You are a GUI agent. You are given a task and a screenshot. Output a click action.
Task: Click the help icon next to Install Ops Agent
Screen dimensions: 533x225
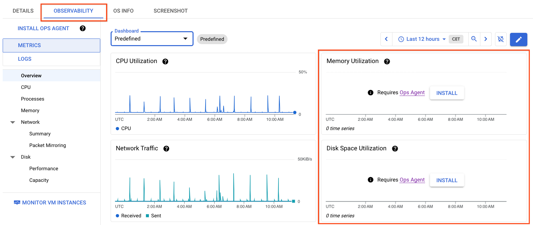pyautogui.click(x=83, y=29)
